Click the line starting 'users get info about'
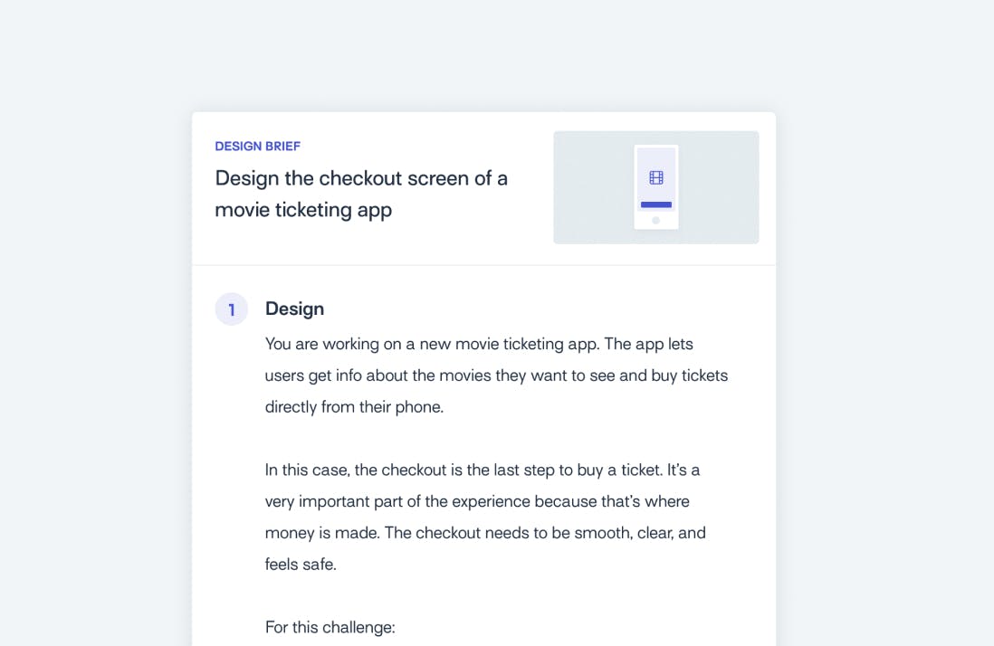The image size is (994, 646). point(496,375)
